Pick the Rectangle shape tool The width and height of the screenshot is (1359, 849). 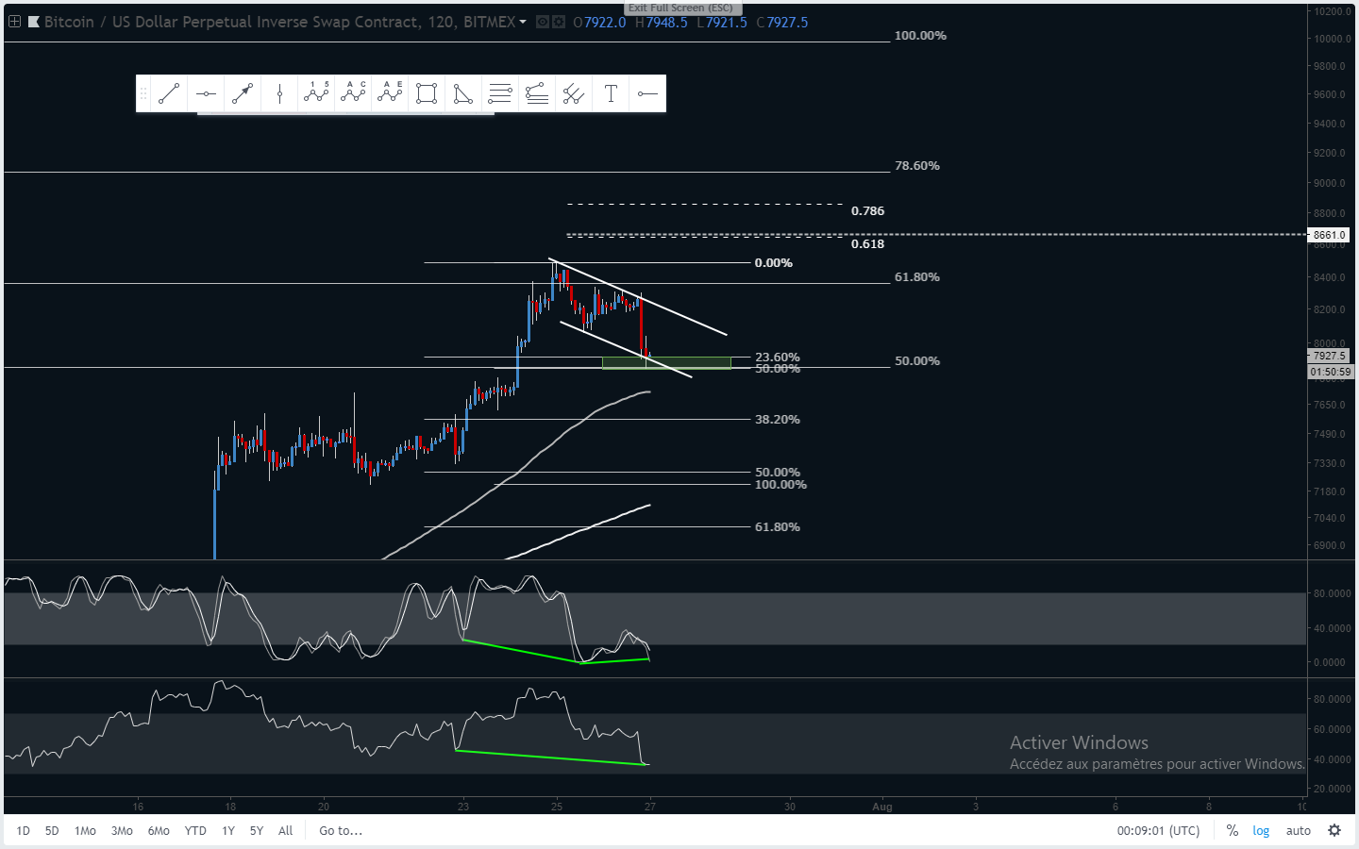click(x=427, y=93)
